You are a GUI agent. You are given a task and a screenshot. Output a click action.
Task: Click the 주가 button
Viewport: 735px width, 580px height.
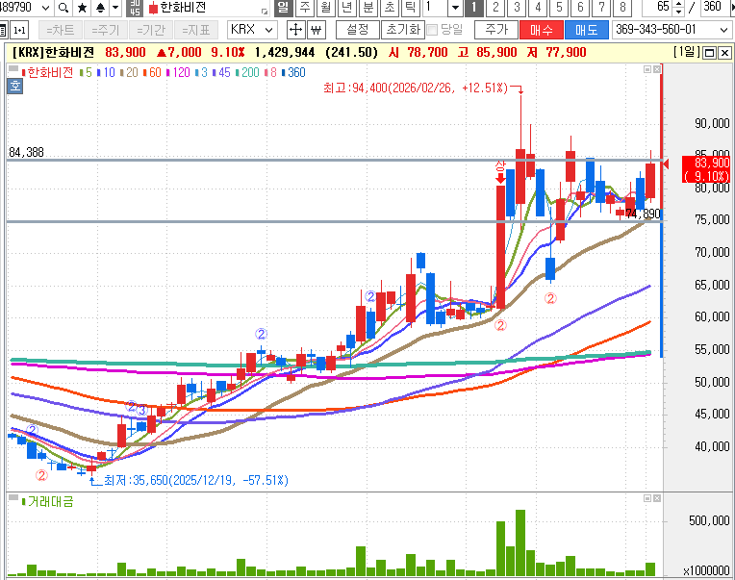(496, 30)
